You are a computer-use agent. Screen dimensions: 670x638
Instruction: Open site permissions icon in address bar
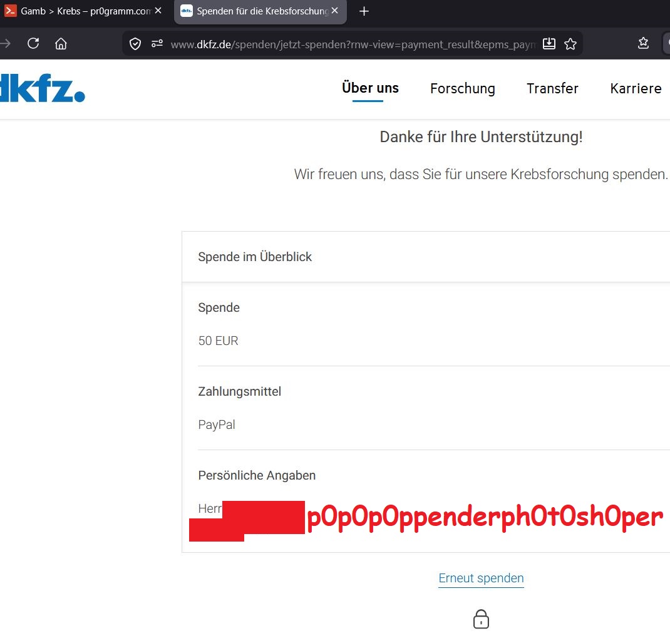[157, 44]
